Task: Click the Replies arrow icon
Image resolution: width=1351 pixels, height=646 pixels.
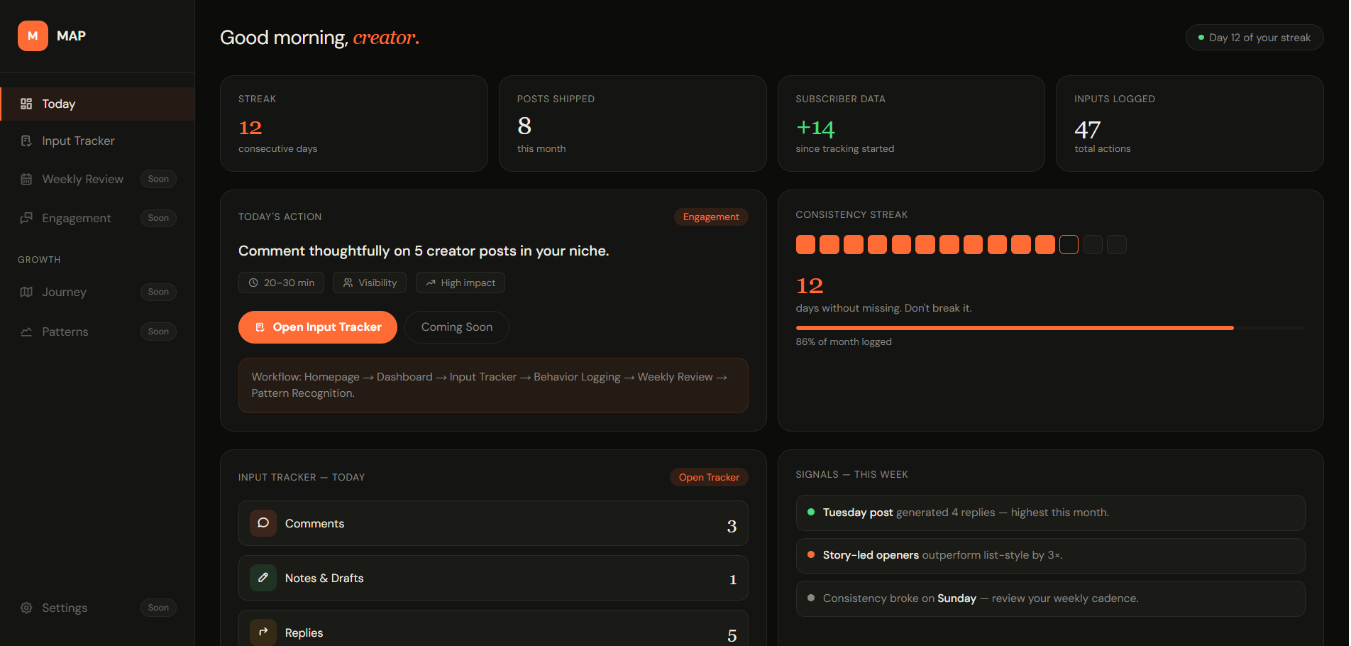Action: 263,632
